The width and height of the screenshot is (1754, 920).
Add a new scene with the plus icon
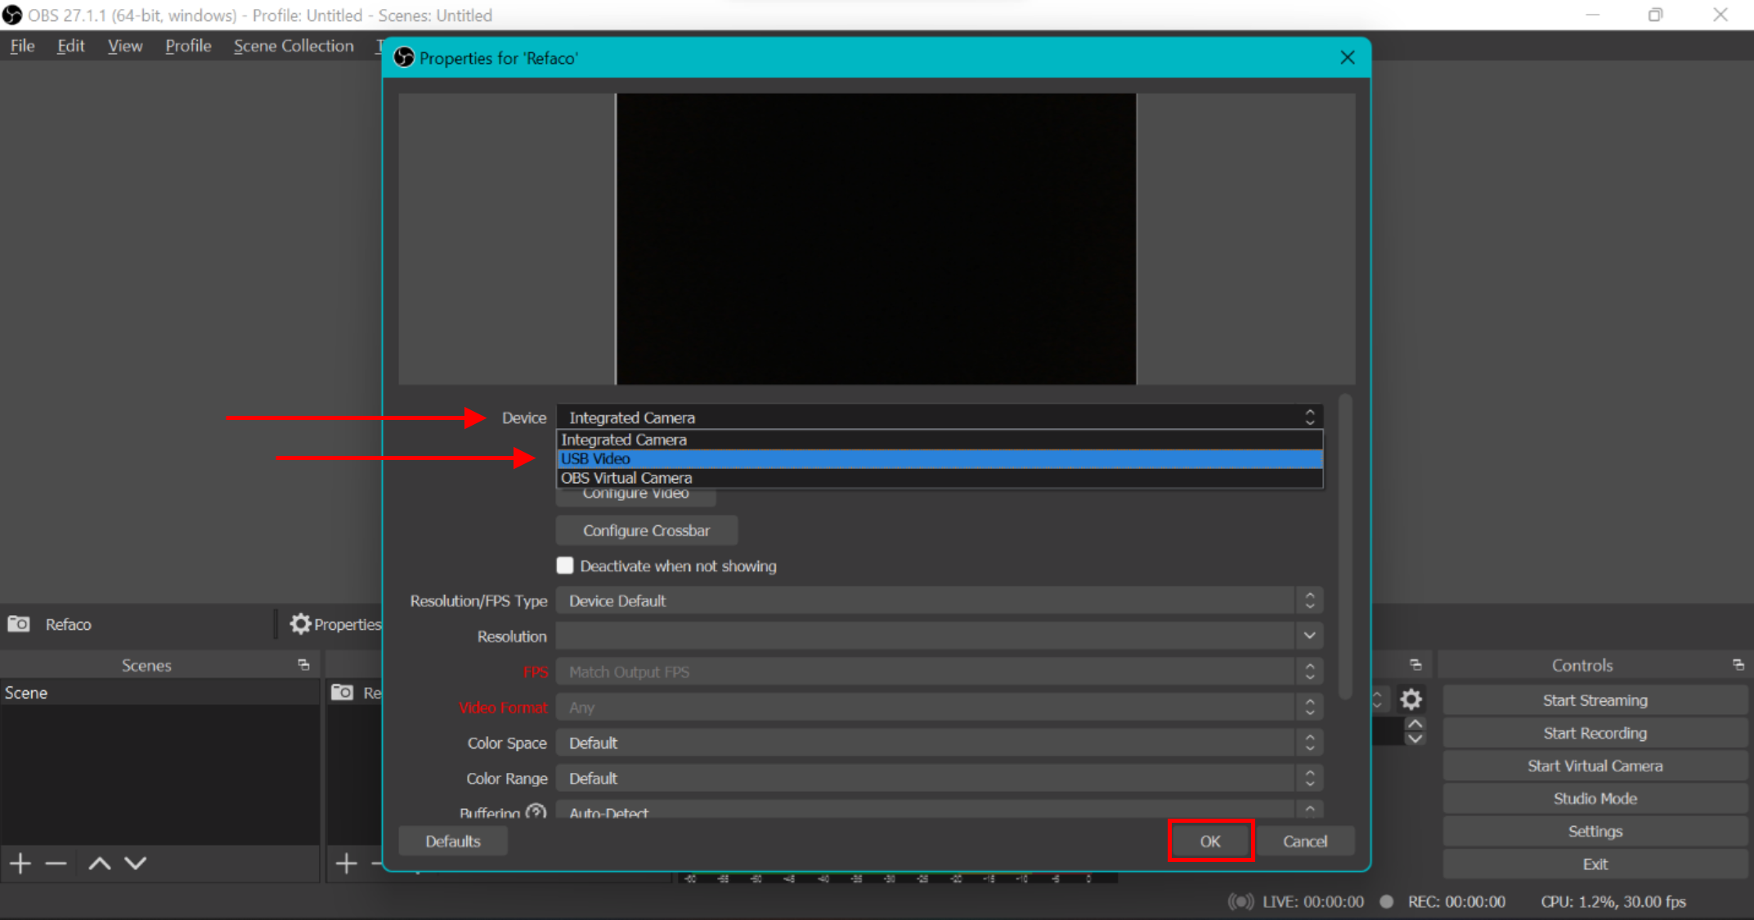click(x=20, y=863)
